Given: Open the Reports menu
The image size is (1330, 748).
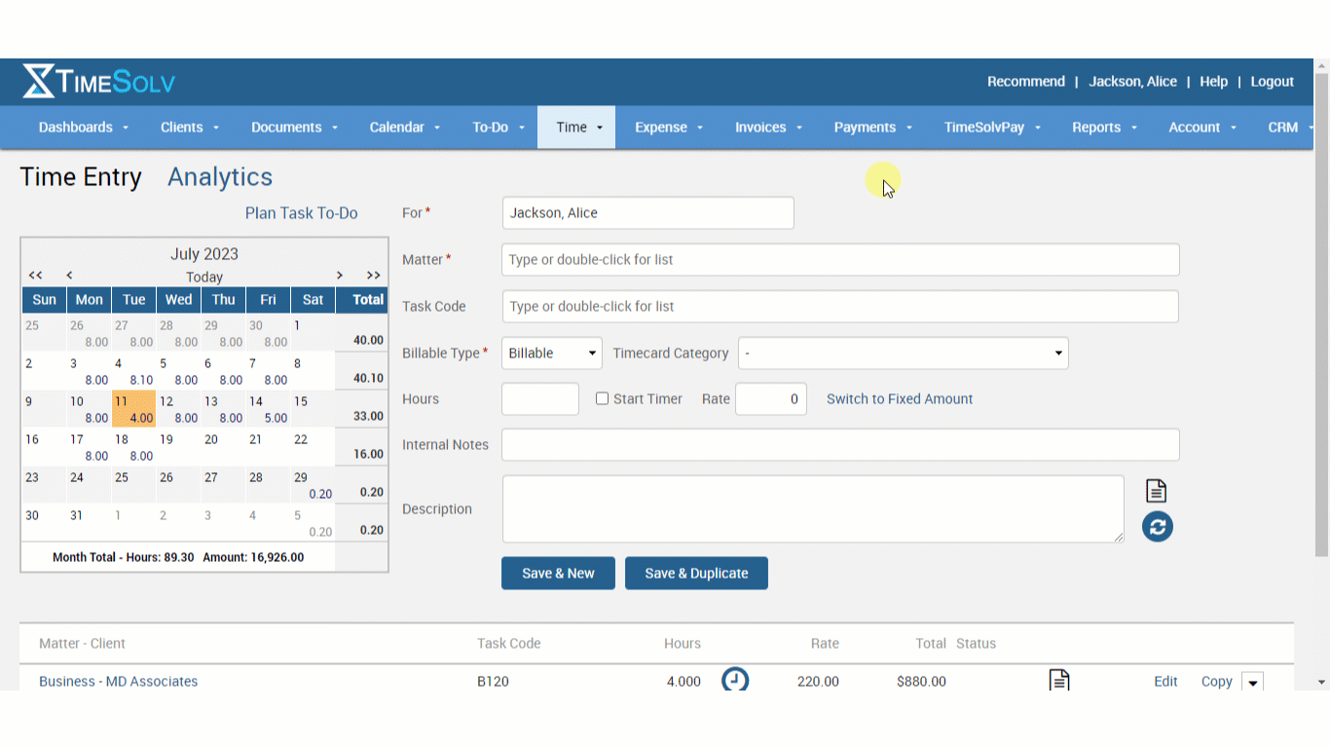Looking at the screenshot, I should point(1104,128).
